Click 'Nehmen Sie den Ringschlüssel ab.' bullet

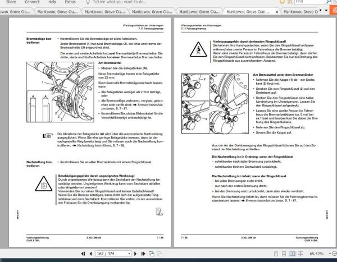[280, 127]
